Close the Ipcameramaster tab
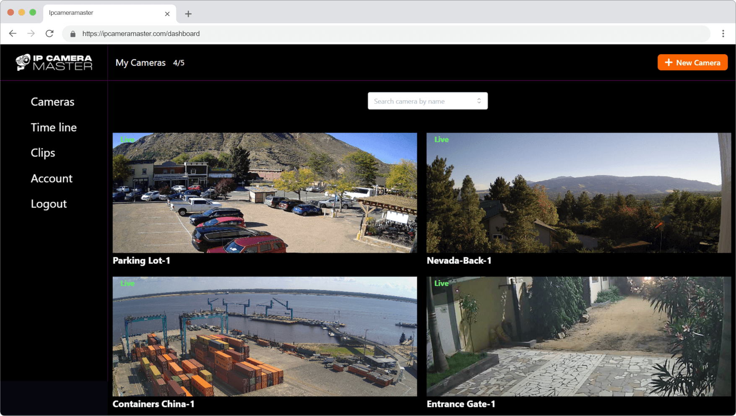This screenshot has height=416, width=736. [167, 14]
